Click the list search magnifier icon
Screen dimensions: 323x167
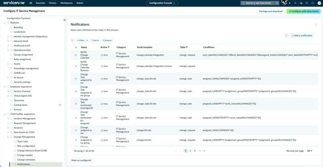(73, 41)
